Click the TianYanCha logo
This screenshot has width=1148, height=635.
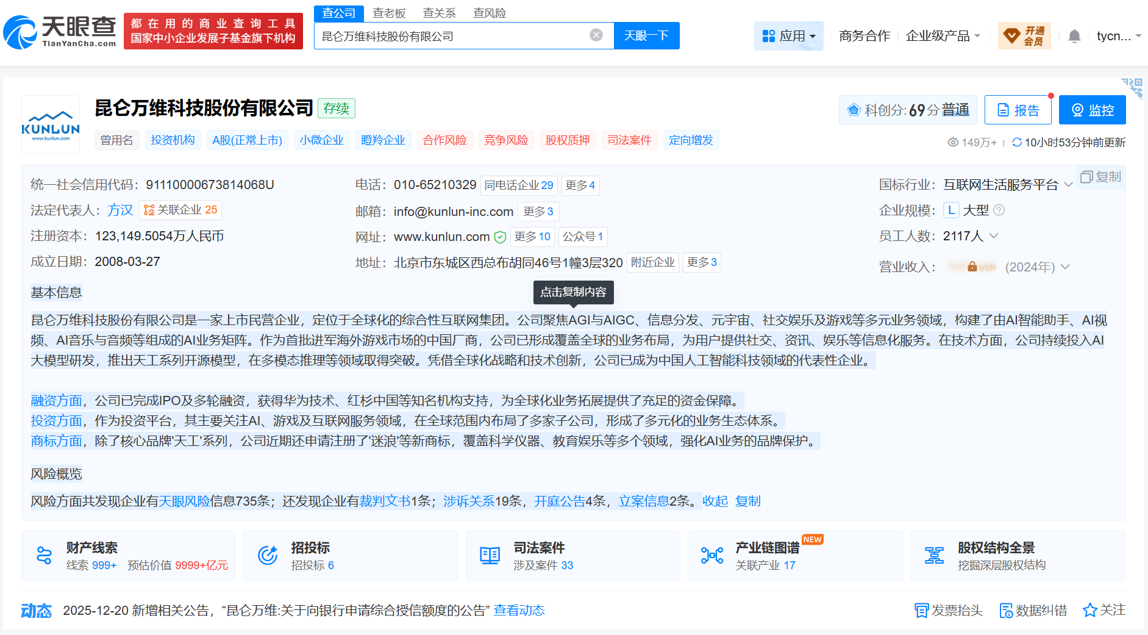[x=60, y=32]
